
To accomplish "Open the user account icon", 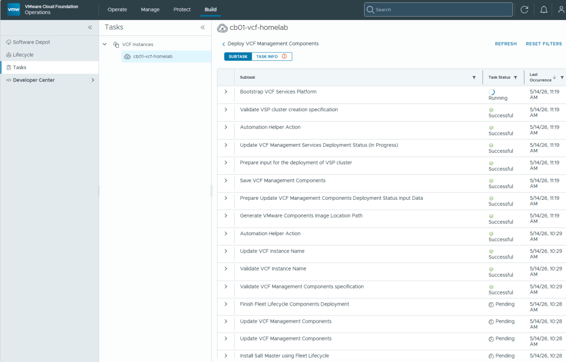I will 562,10.
